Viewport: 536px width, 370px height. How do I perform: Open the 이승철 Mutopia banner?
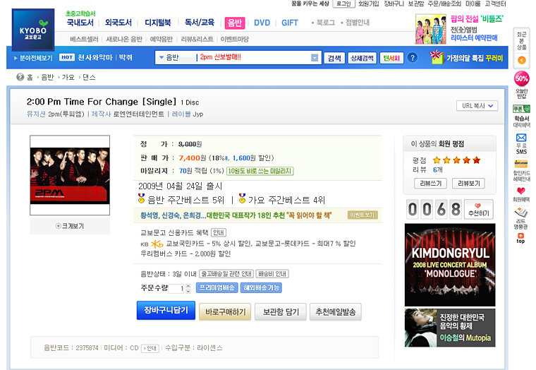(x=450, y=328)
